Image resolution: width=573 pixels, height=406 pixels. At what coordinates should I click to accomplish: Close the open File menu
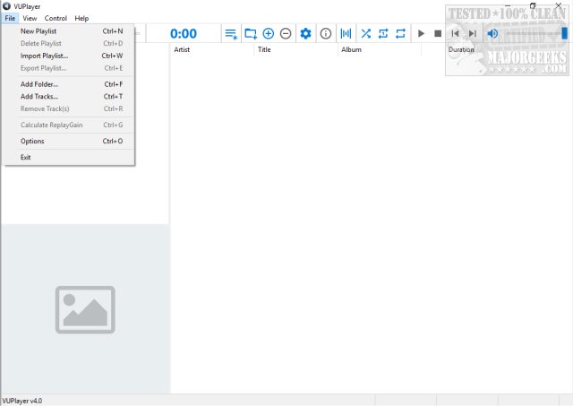10,18
